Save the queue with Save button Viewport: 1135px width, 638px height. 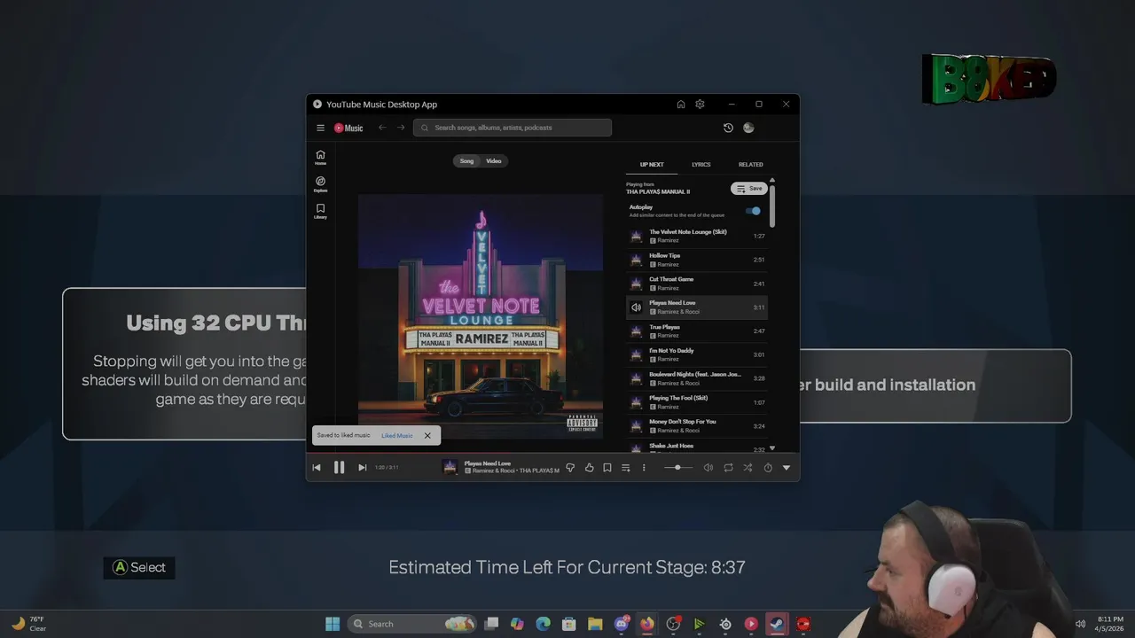[x=749, y=188]
